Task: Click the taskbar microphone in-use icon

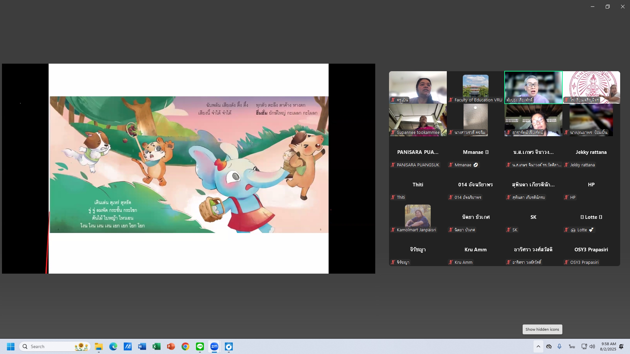Action: tap(559, 346)
